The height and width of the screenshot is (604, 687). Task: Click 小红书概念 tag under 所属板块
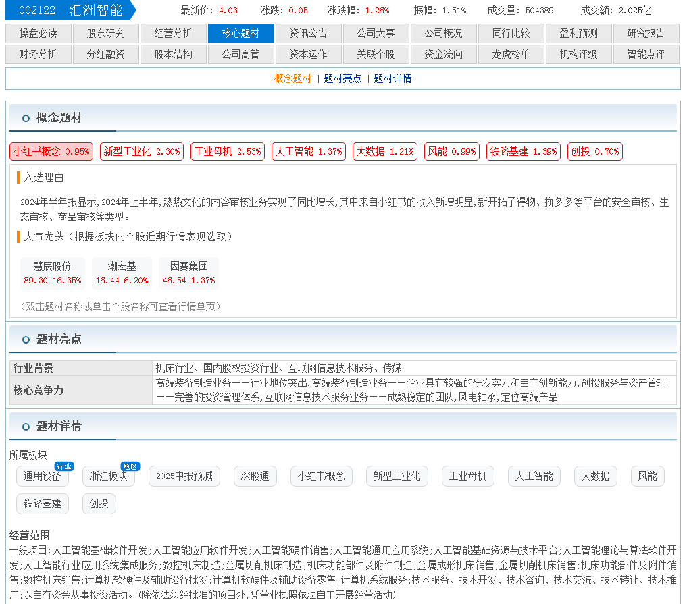[322, 476]
